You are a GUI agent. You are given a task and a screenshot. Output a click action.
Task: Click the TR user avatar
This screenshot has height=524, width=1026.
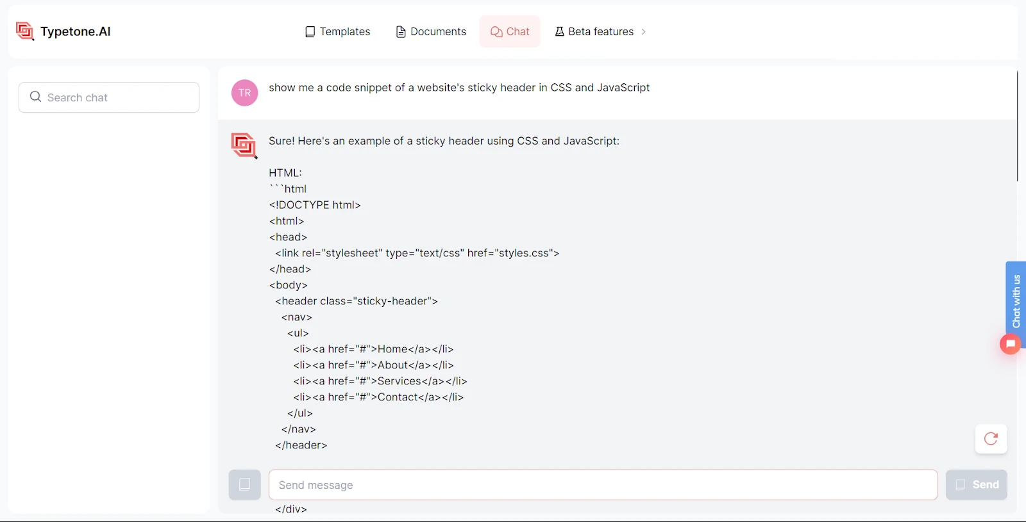point(244,93)
